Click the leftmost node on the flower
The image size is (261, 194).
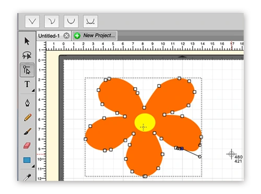click(x=86, y=139)
